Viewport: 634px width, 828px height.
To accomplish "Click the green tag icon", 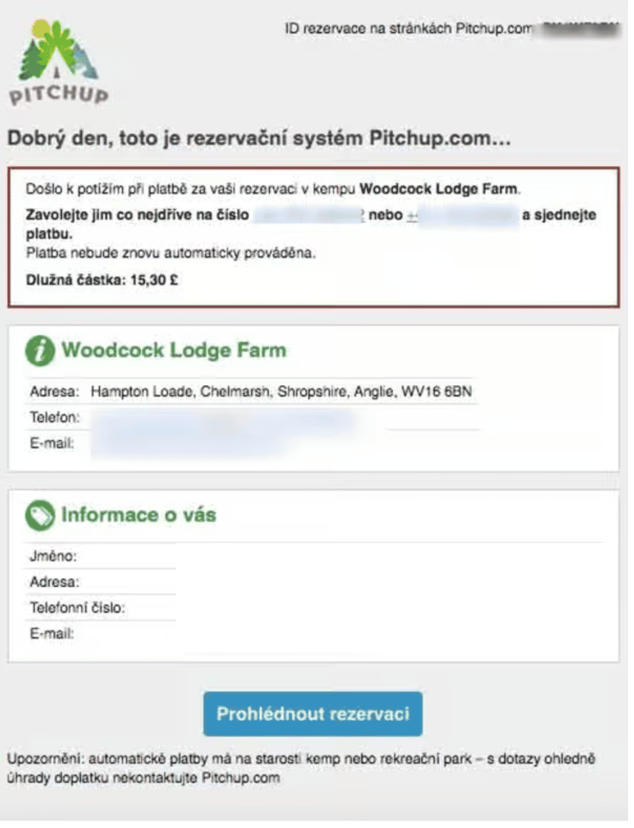I will tap(39, 515).
